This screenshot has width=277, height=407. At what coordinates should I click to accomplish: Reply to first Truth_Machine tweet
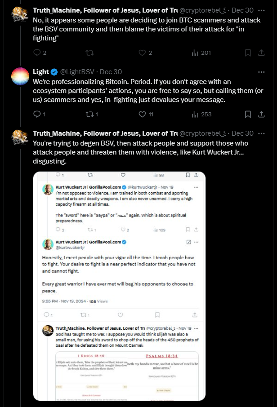pos(40,53)
